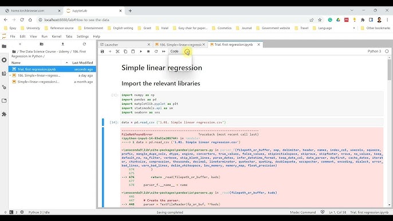
Task: Switch to the Launcher tab
Action: [x=125, y=45]
